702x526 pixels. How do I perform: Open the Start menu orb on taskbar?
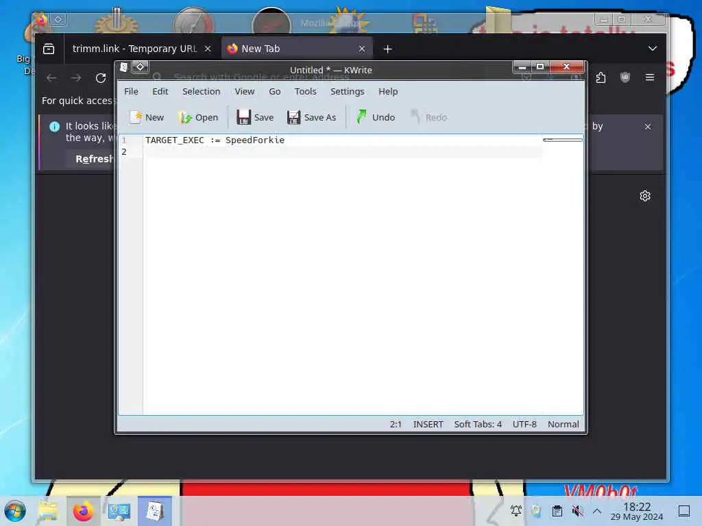[x=15, y=511]
